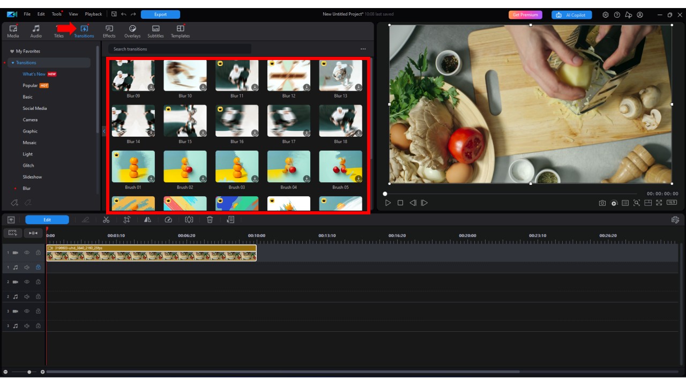Lock video track 2
The height and width of the screenshot is (386, 686).
(x=38, y=281)
